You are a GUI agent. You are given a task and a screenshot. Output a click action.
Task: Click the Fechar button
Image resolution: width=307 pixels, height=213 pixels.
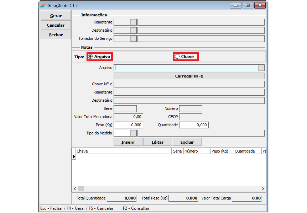[x=56, y=35]
